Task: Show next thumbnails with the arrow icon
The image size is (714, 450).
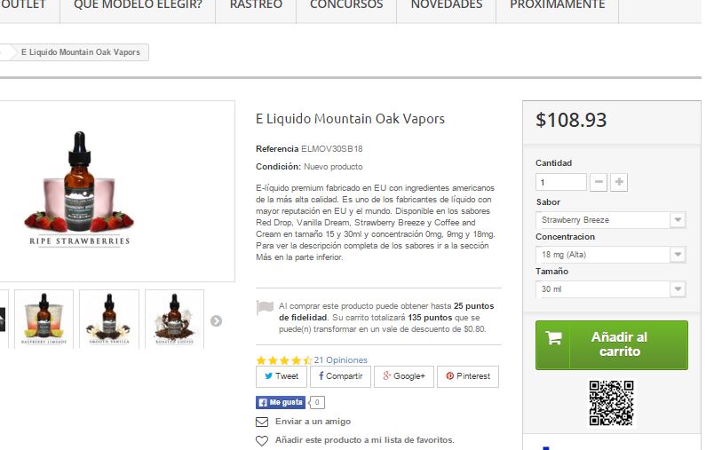Action: (x=217, y=321)
